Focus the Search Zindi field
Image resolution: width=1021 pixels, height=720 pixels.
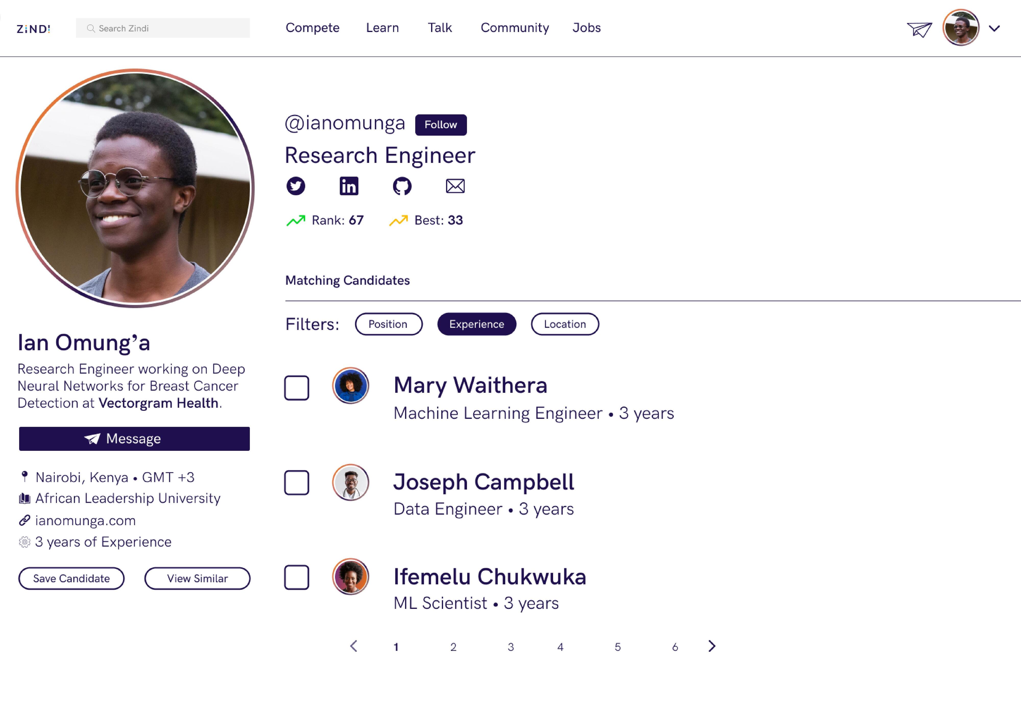(x=163, y=29)
